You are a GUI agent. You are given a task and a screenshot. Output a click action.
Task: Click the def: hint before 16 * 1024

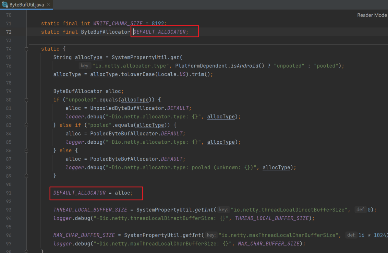pos(351,235)
